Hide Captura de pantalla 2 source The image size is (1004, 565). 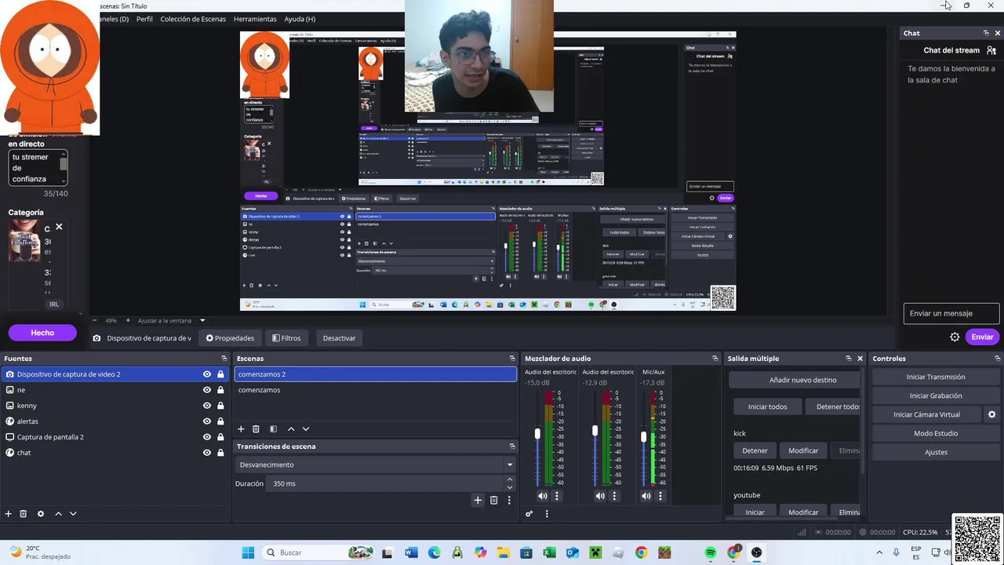[x=207, y=437]
